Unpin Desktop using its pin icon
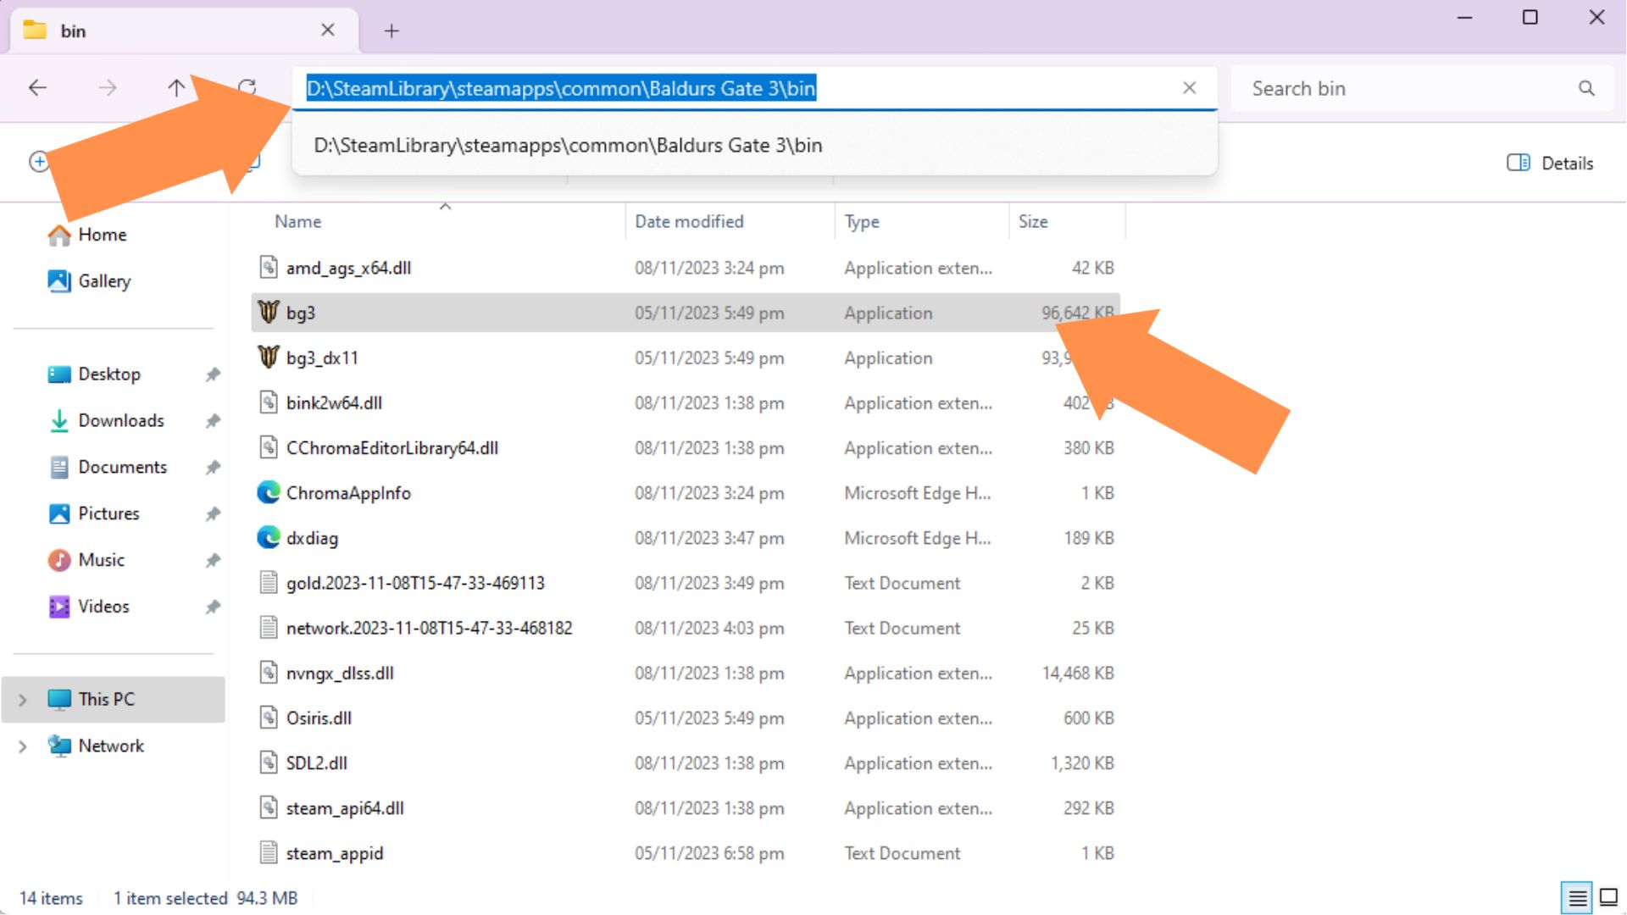Viewport: 1627px width, 915px height. (x=213, y=374)
